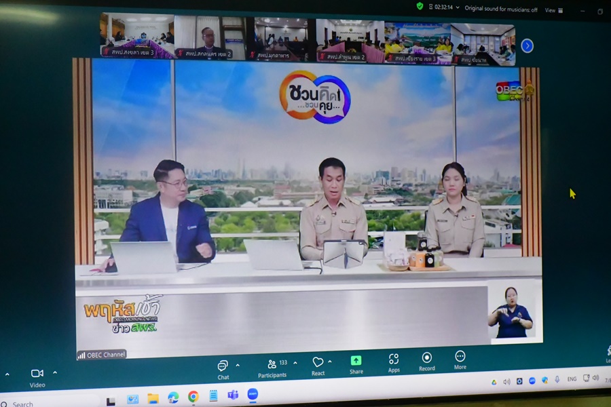Open Google Chrome from the taskbar
611x407 pixels.
tap(193, 397)
